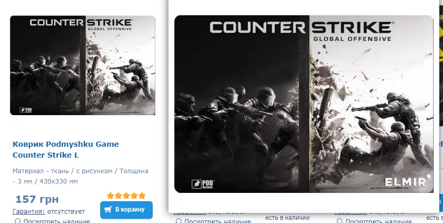Click the shopping cart icon in В корзину
The image size is (443, 223).
tap(108, 210)
